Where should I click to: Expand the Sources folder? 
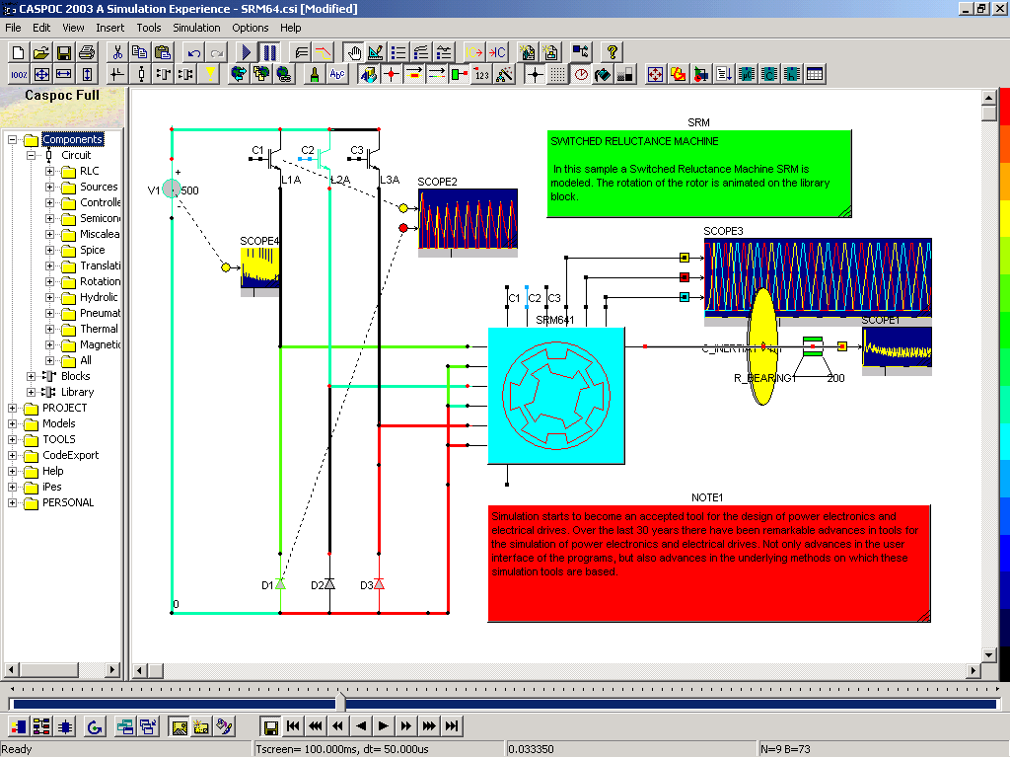49,187
